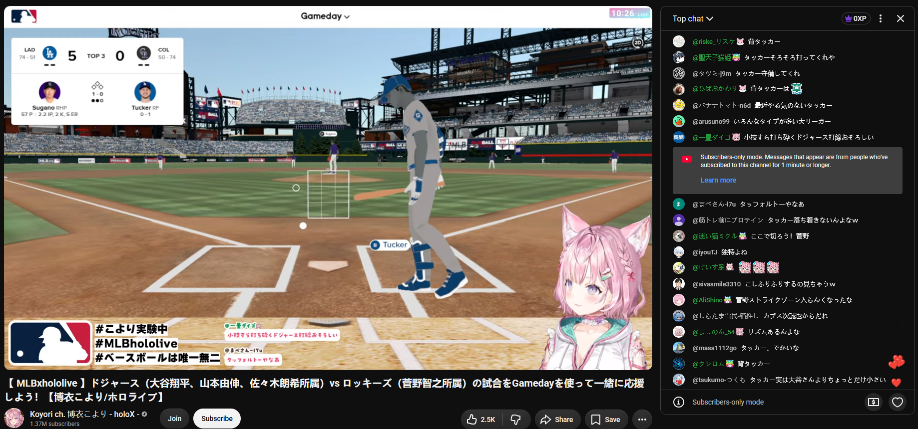Click the 0XP crown points badge
Screen dimensions: 918x429
click(856, 18)
